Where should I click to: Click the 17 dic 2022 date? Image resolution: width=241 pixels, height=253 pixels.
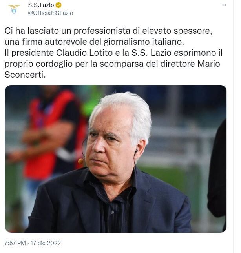click(x=46, y=243)
